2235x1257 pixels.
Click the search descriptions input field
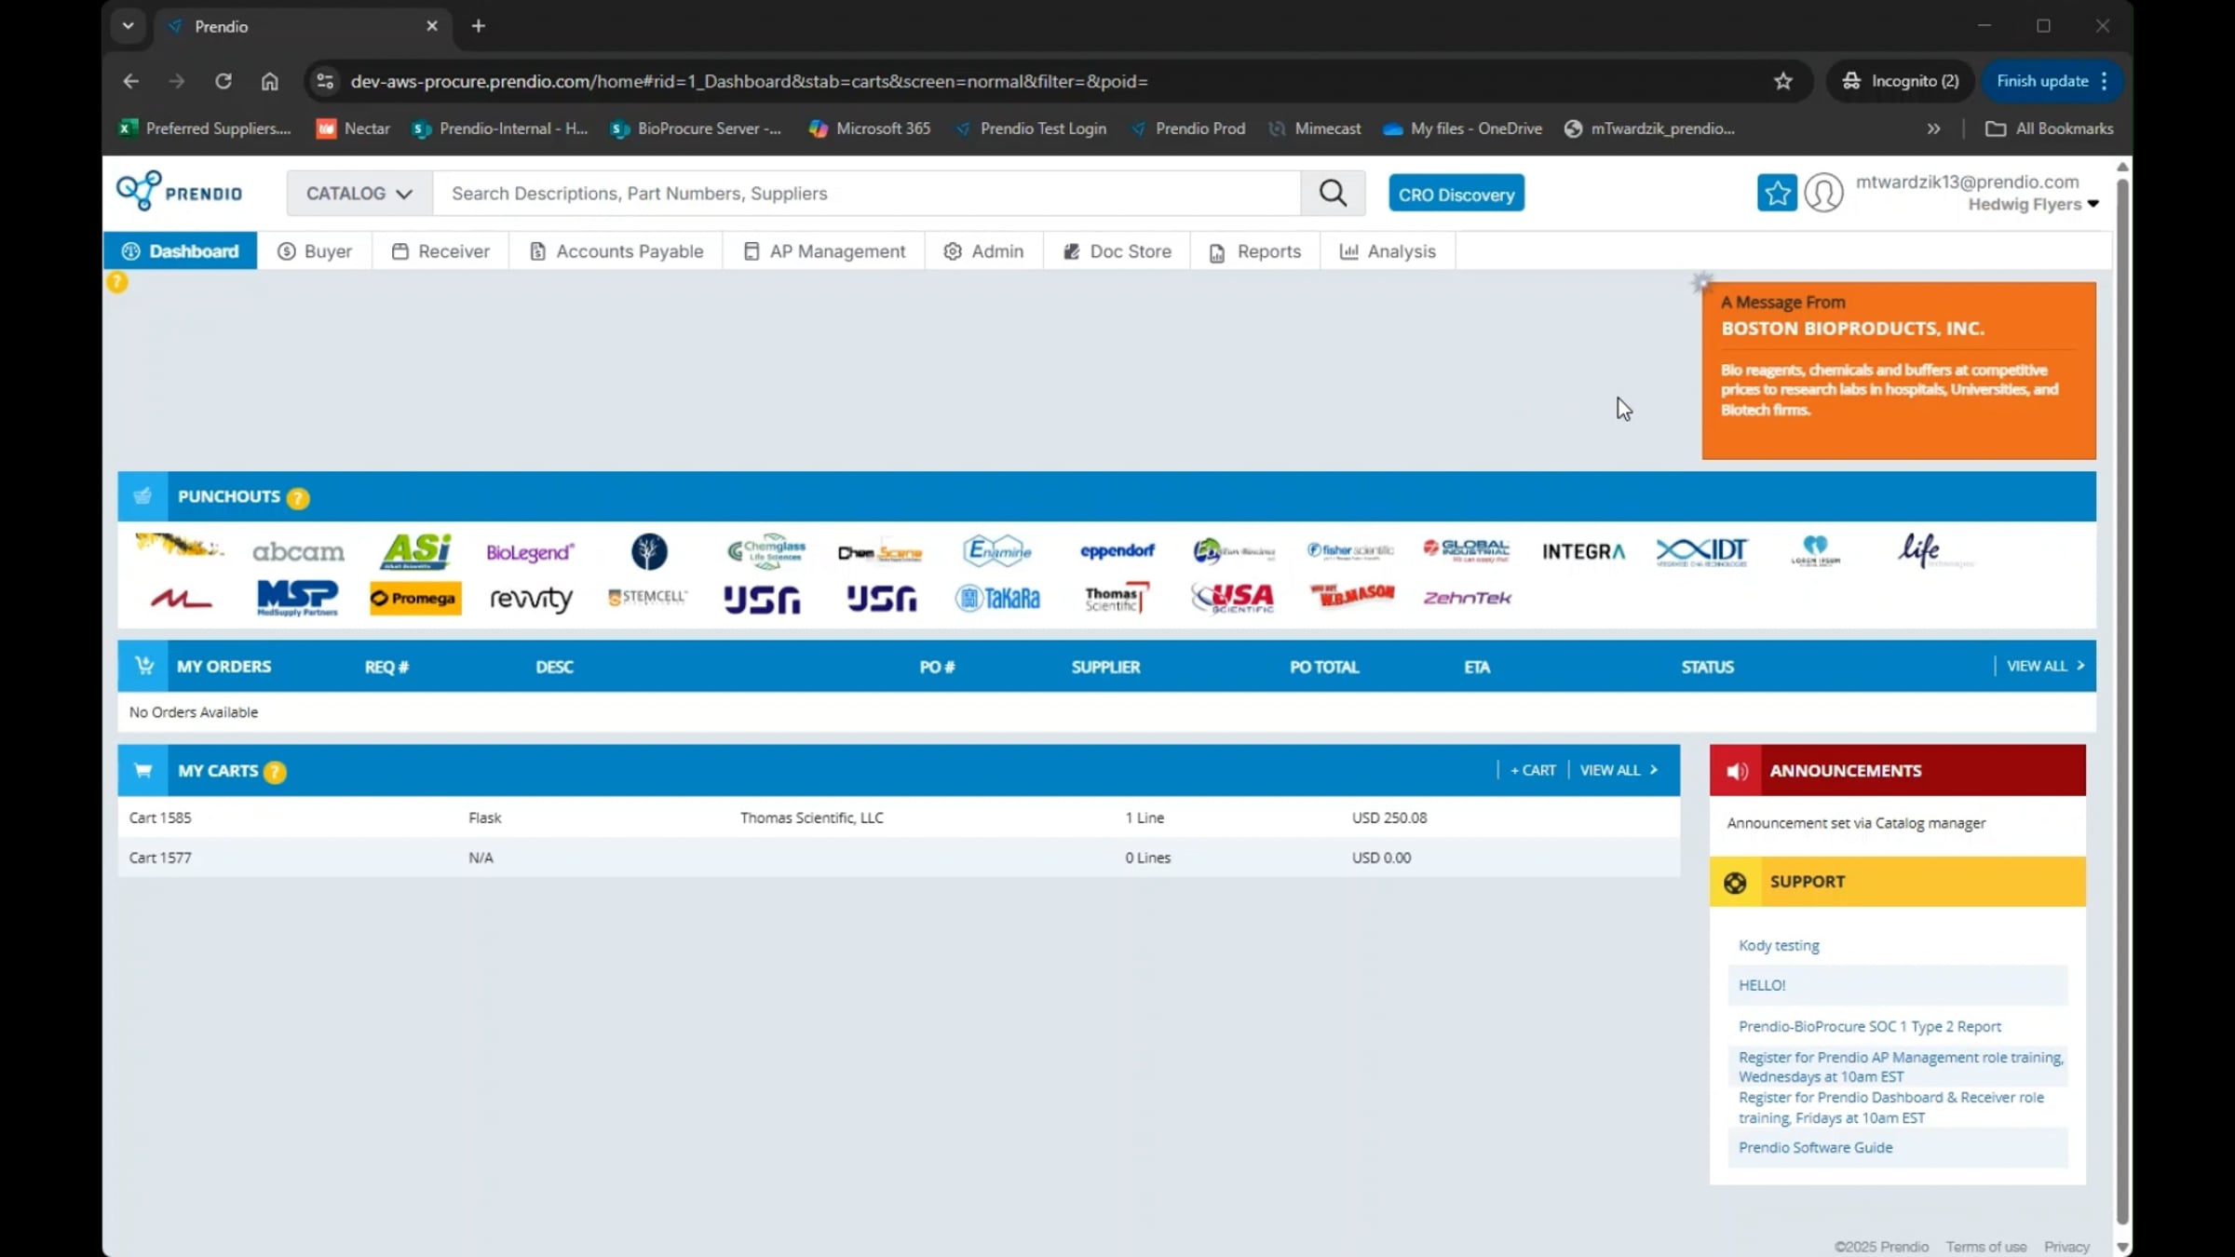click(866, 194)
